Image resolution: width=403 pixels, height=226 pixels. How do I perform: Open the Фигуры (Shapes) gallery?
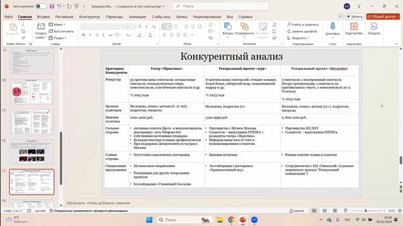(x=228, y=31)
